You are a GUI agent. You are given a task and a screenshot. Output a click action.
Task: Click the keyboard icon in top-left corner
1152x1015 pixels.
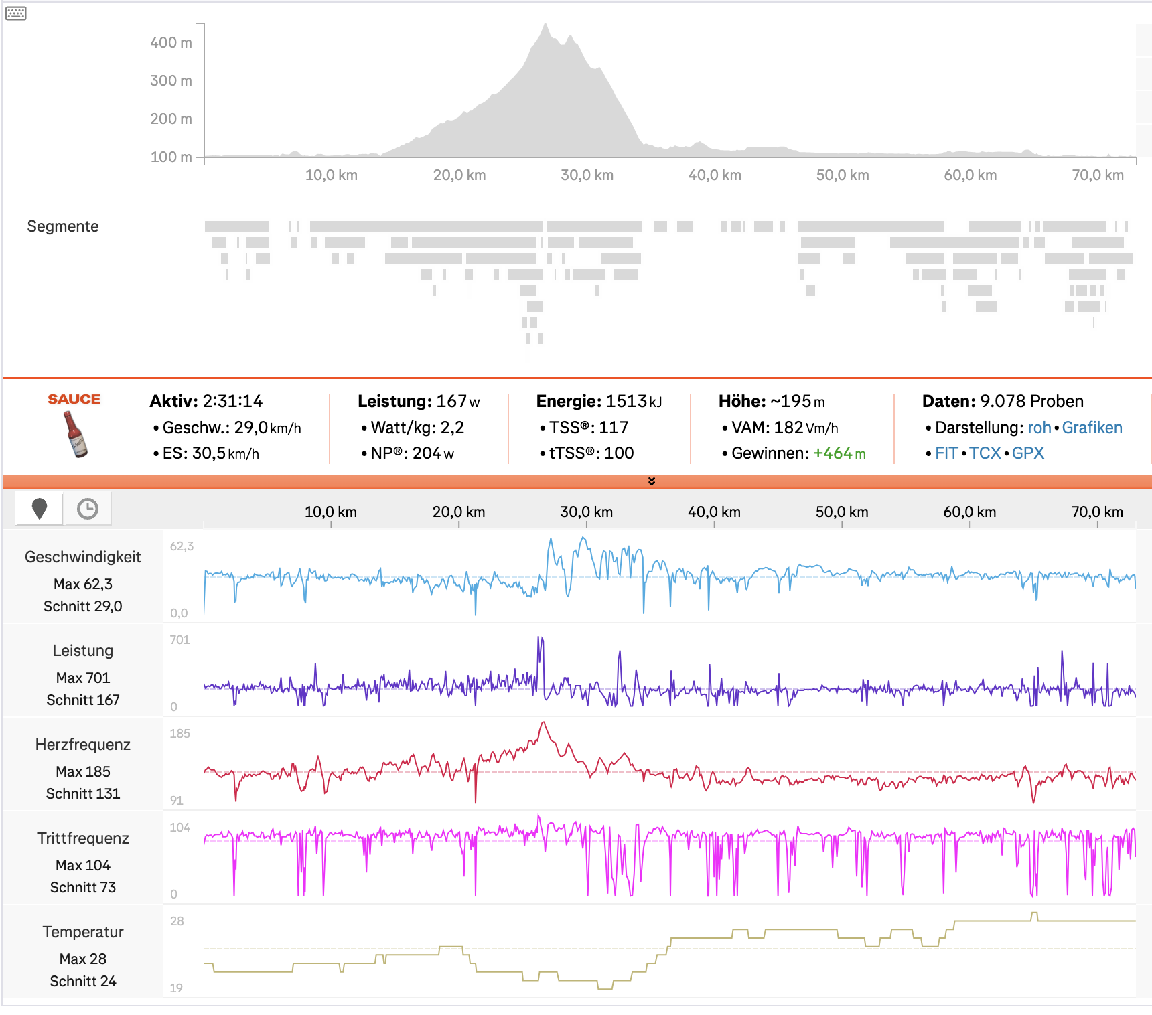15,13
